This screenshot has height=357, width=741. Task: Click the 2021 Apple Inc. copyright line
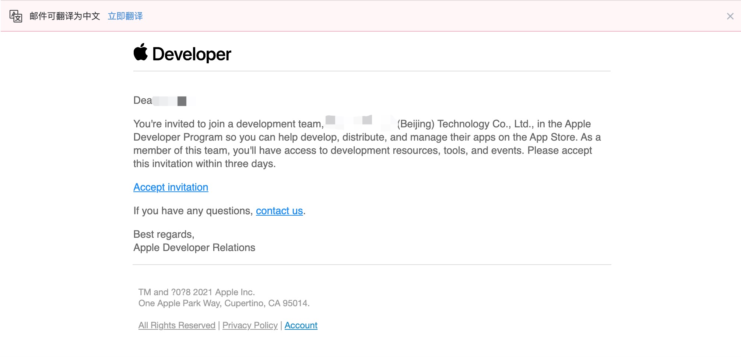click(197, 292)
